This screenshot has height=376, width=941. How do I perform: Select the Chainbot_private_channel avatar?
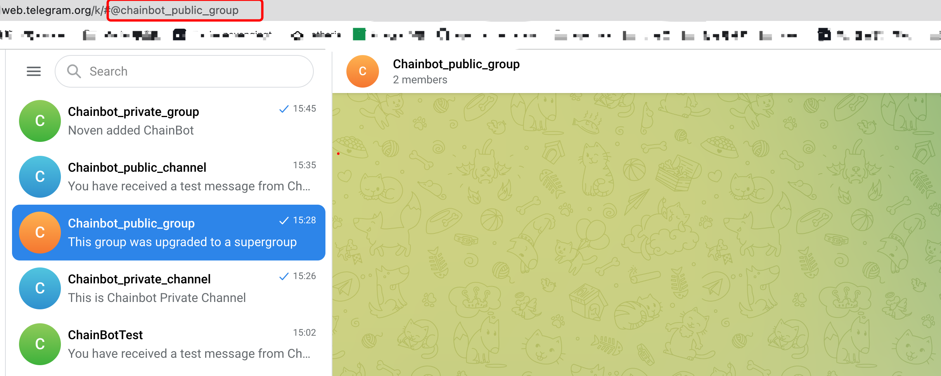tap(40, 288)
